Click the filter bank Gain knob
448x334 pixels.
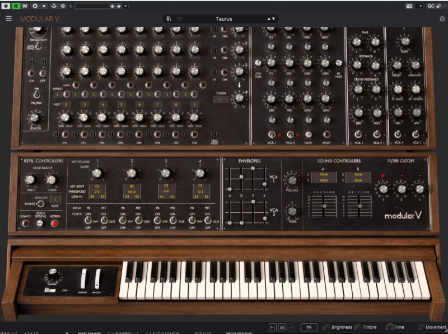click(309, 135)
